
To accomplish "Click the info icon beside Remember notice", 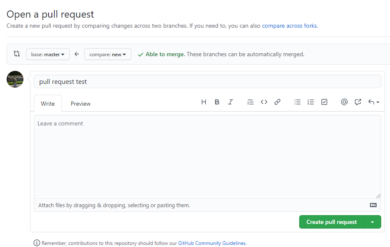I will tap(36, 243).
